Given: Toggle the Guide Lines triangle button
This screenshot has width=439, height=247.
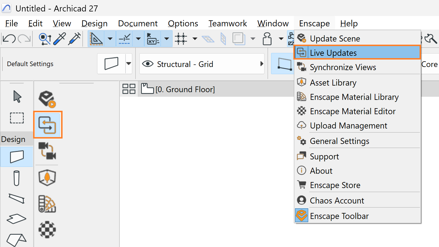Looking at the screenshot, I should (96, 39).
